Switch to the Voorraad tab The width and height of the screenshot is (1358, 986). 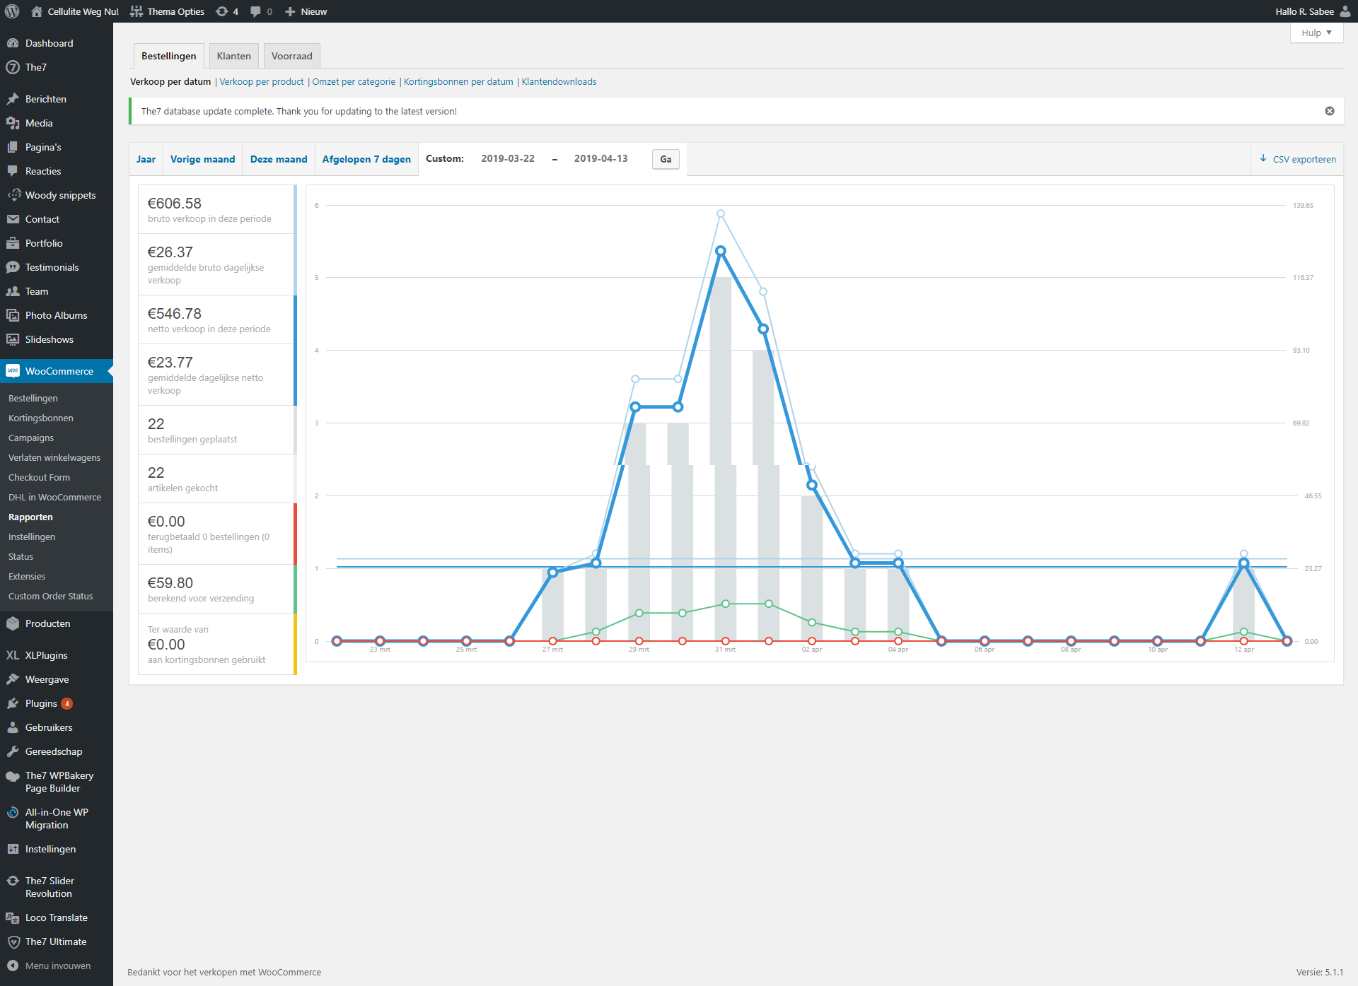[292, 56]
